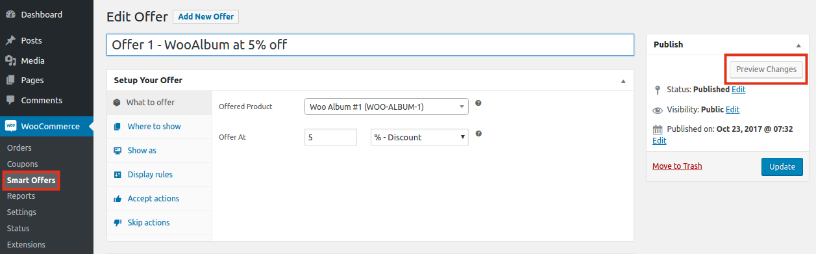Click the Media library icon
Screen dimensions: 816x254
tap(10, 60)
